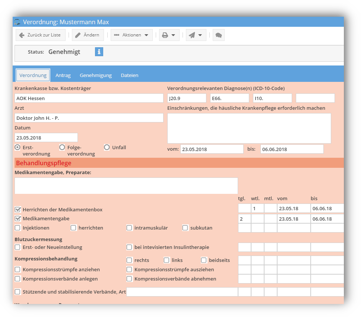Select the Unfall radio option
361x317 pixels.
[107, 147]
